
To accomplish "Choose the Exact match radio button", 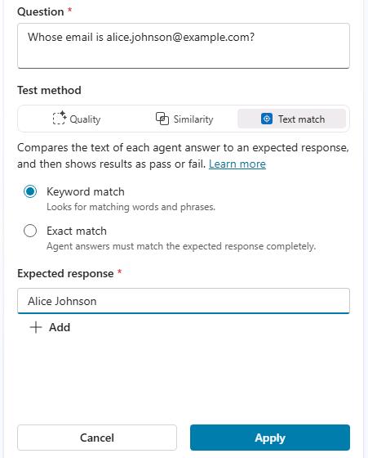I will click(x=30, y=231).
